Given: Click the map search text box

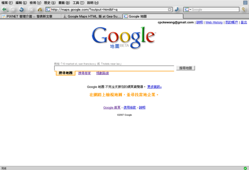Looking at the screenshot, I should coord(114,68).
